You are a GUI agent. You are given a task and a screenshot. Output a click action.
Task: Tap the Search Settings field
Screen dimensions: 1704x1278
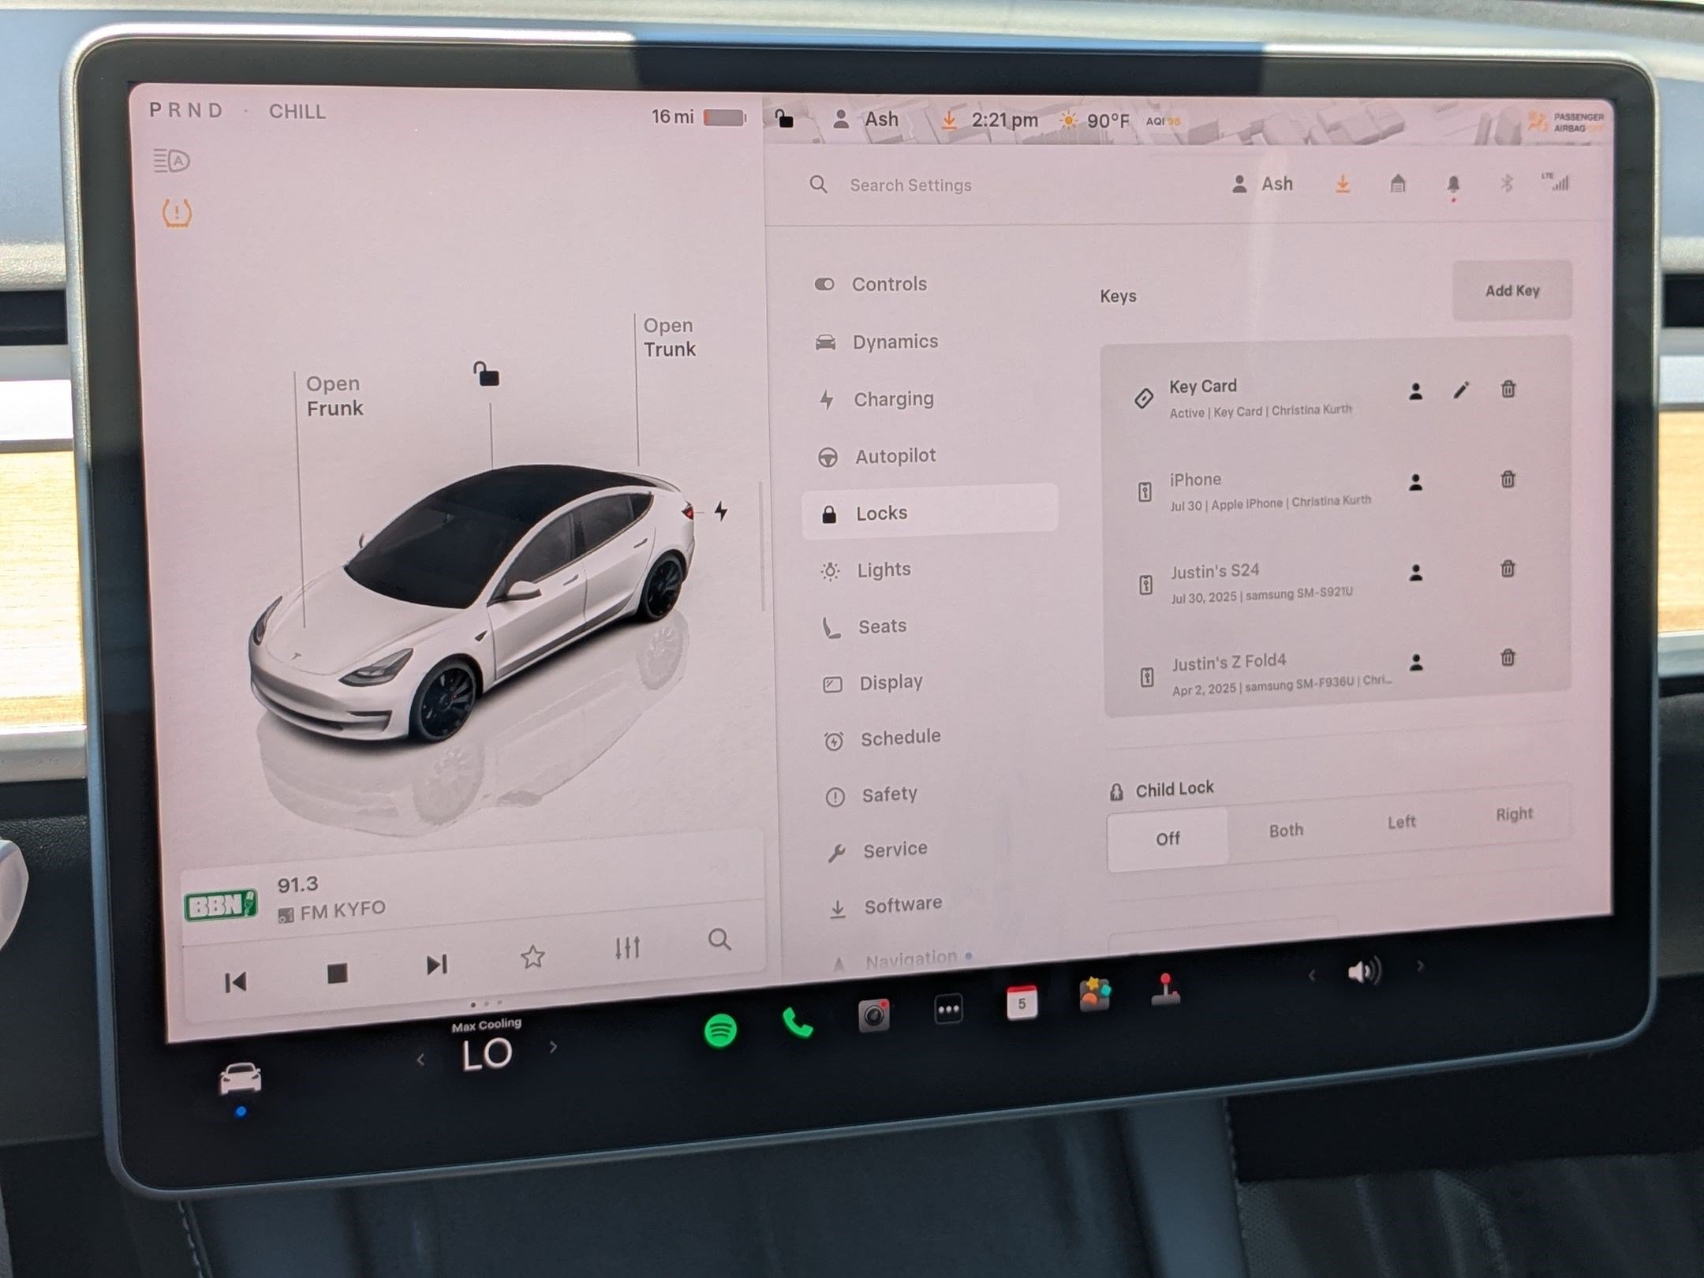[x=911, y=185]
